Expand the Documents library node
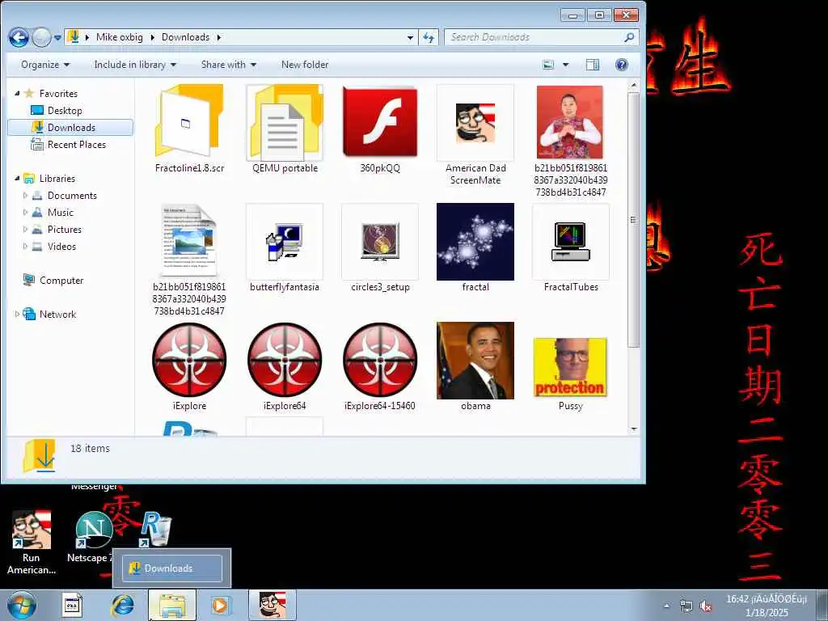This screenshot has height=621, width=828. [x=25, y=196]
